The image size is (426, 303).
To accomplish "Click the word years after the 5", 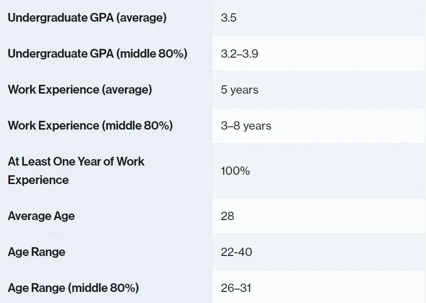I will coord(244,90).
